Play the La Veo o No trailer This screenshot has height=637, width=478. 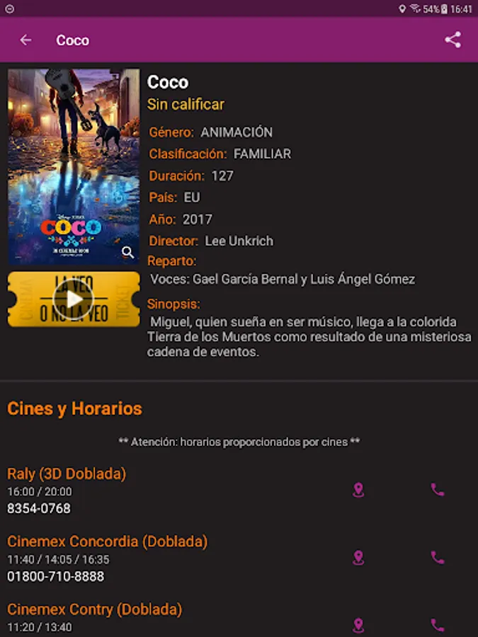click(x=74, y=299)
